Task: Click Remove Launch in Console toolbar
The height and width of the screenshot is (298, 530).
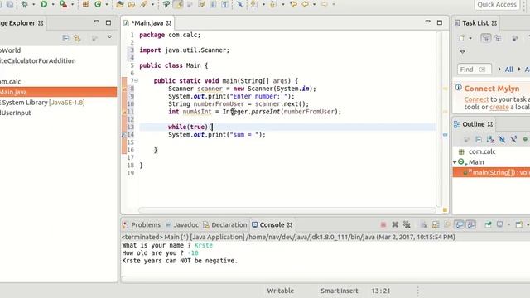Action: [395, 224]
